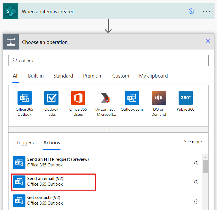Choose the Send an email (V2) action

click(x=53, y=182)
